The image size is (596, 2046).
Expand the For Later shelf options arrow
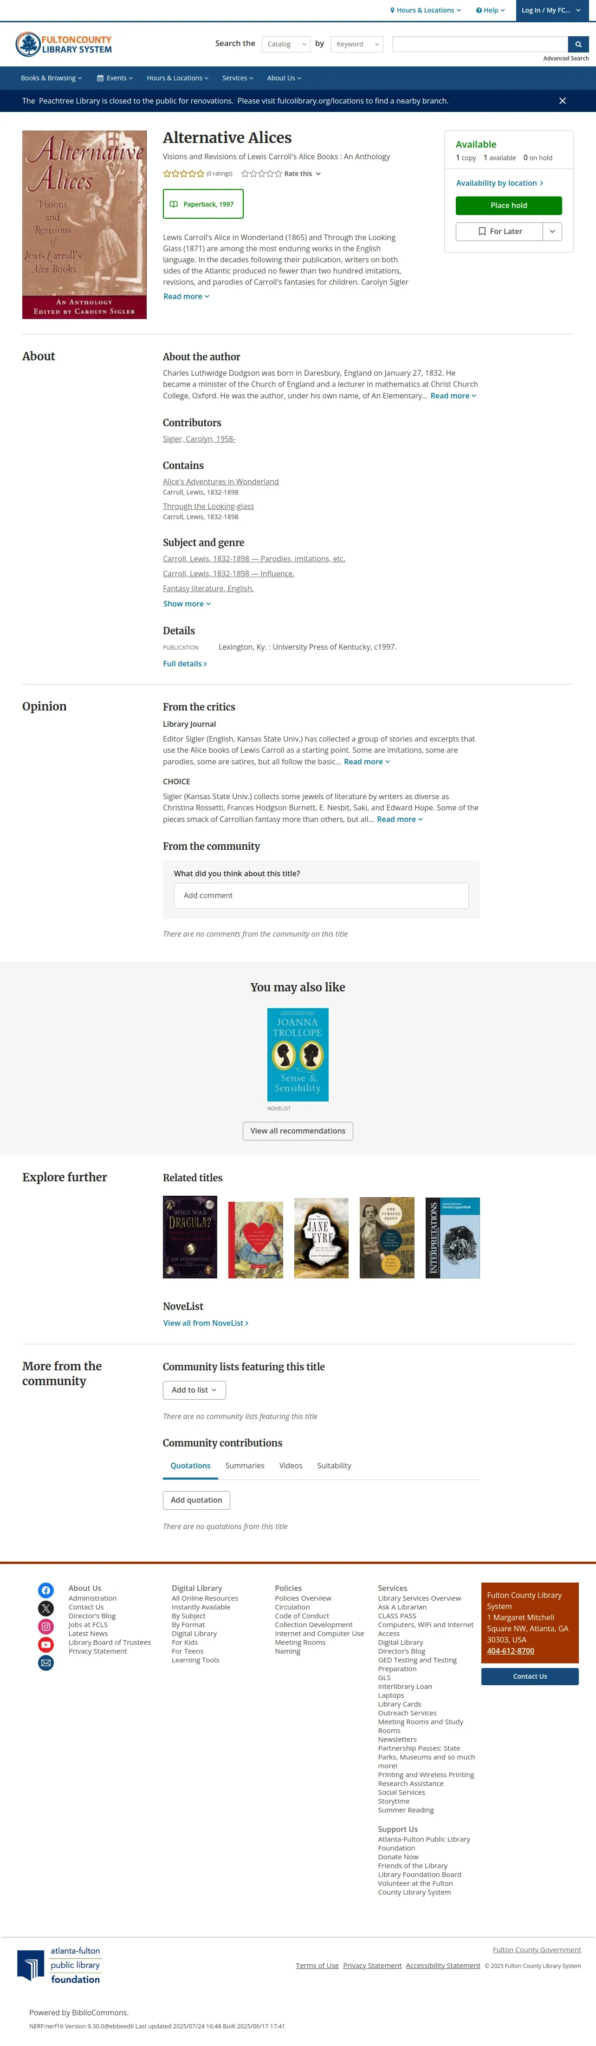[x=552, y=231]
